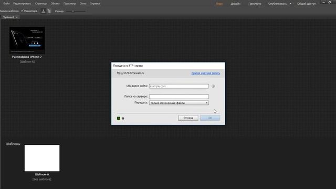Close the document tab

[17, 17]
